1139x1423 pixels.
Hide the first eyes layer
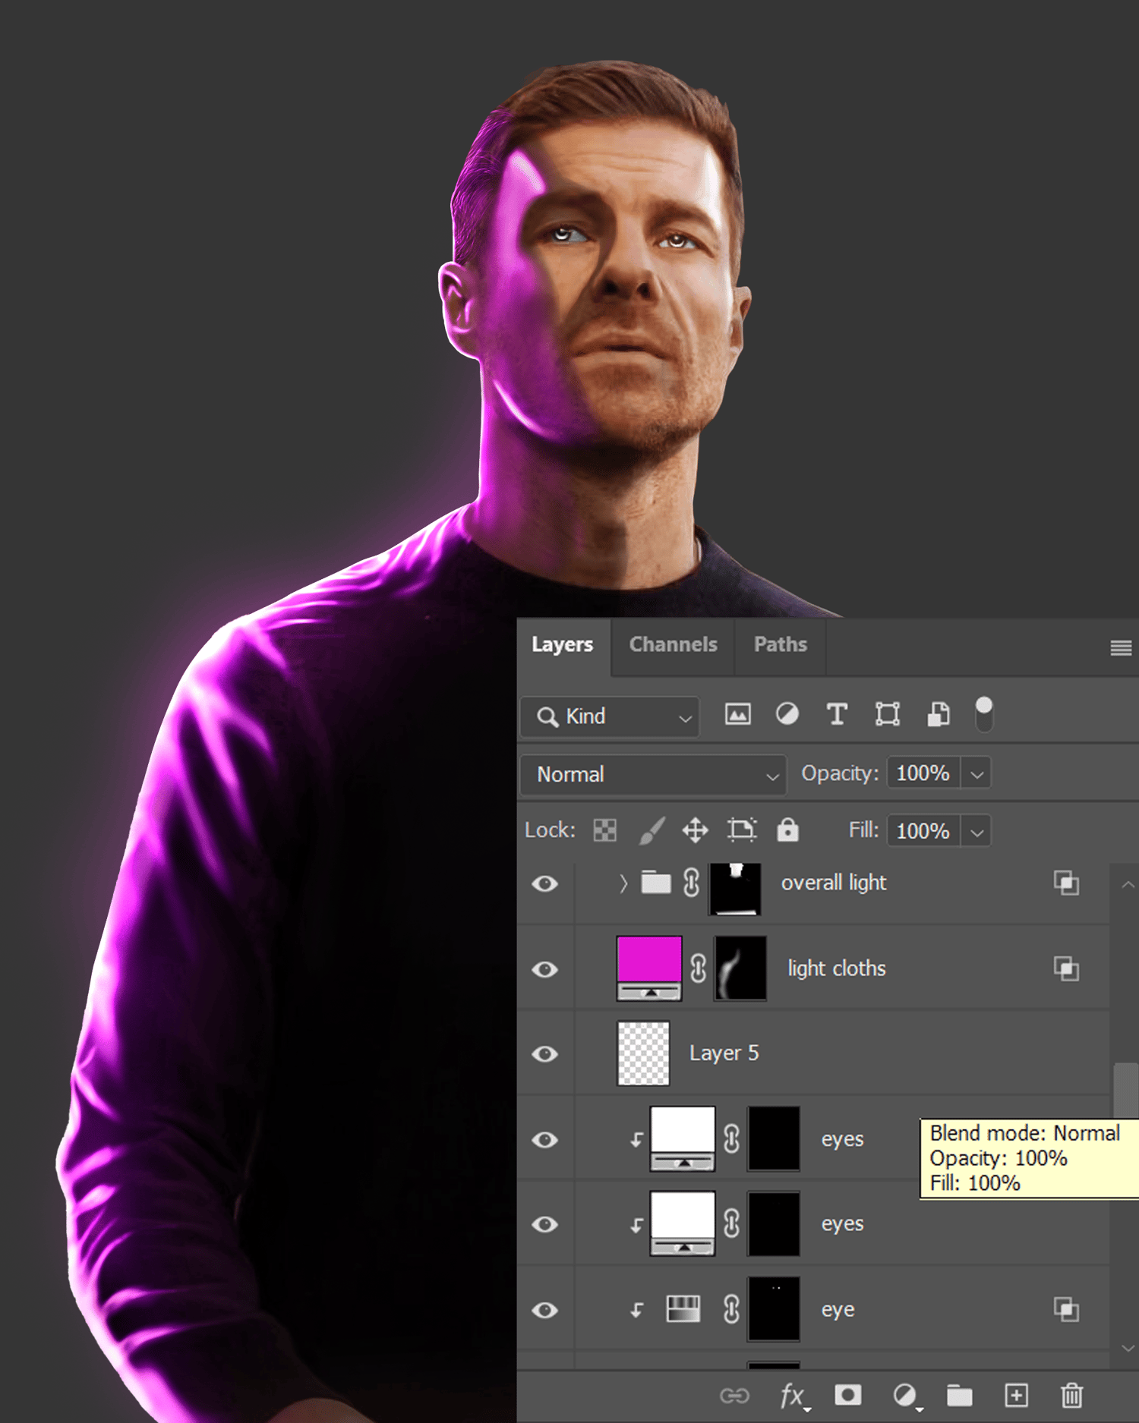(x=544, y=1139)
